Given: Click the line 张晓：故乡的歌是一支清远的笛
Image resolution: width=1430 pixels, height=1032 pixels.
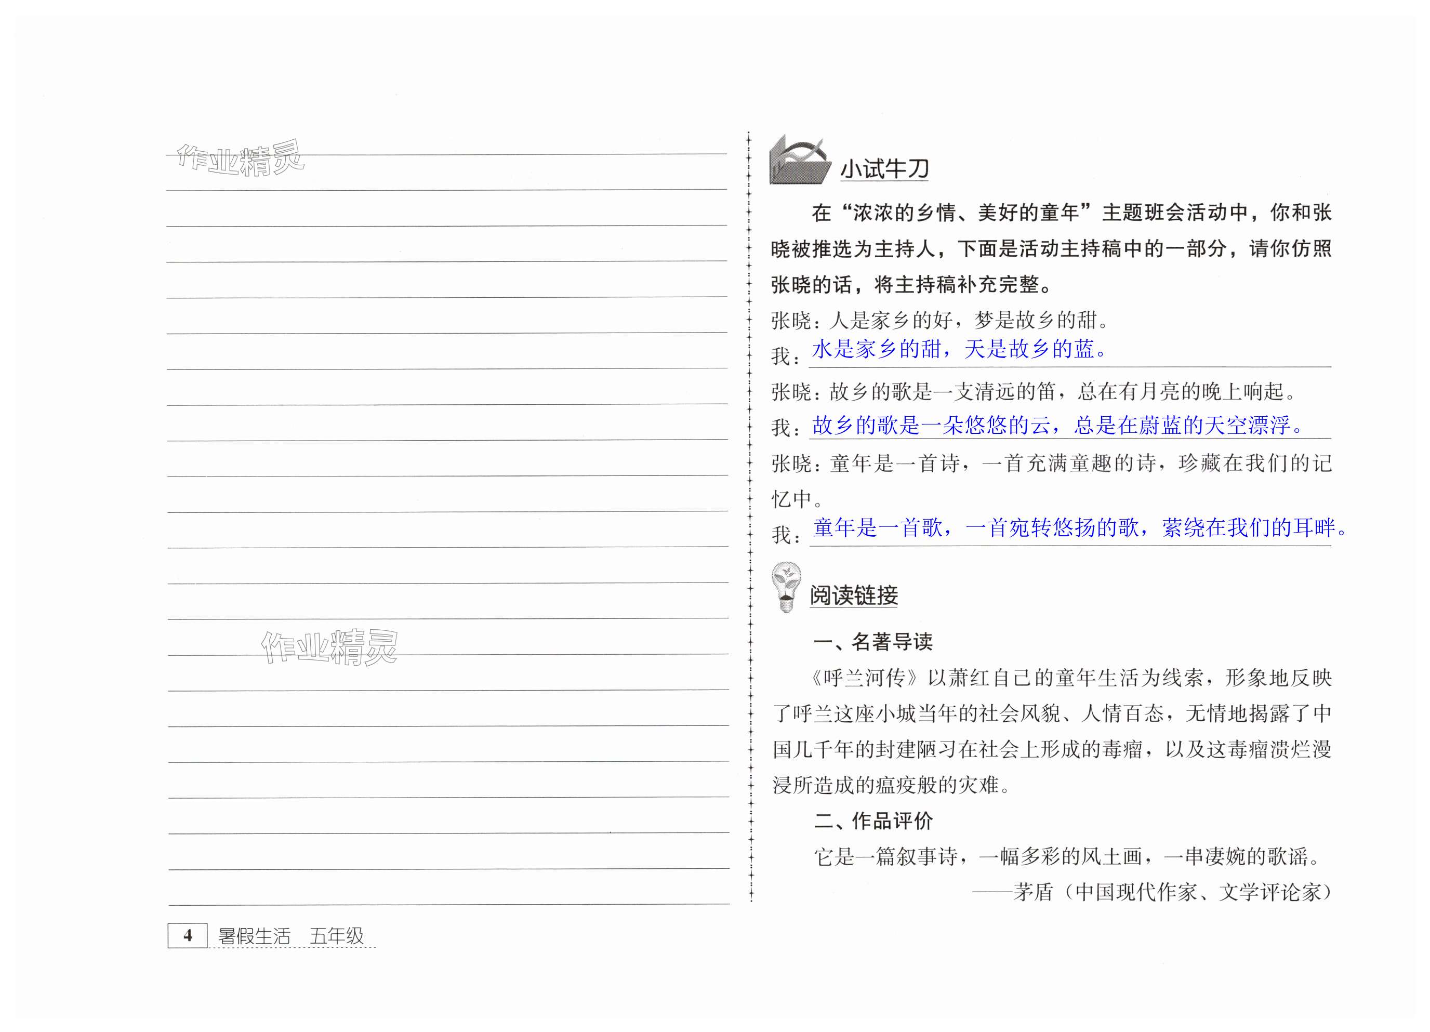Looking at the screenshot, I should click(x=1034, y=392).
